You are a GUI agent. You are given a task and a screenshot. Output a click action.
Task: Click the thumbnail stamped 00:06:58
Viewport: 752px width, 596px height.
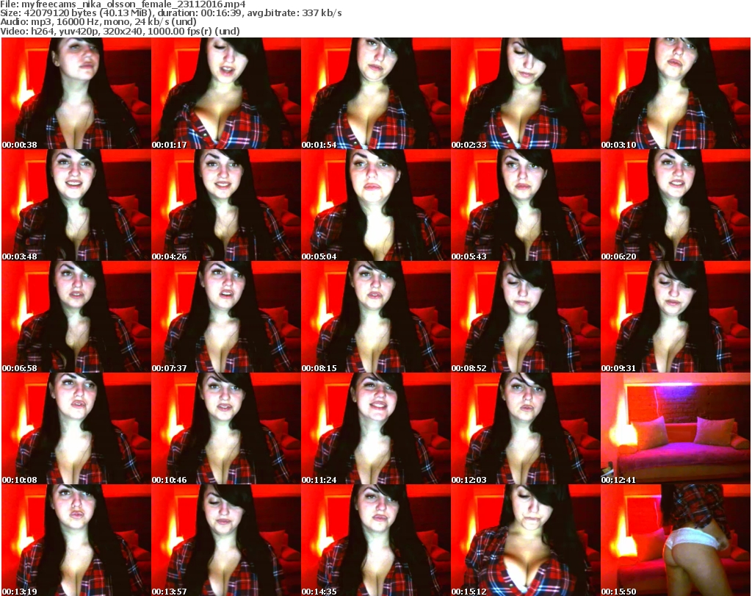point(76,317)
